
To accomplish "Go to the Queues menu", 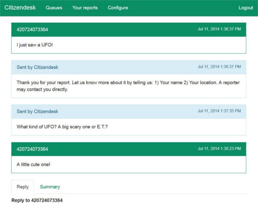I will [54, 8].
